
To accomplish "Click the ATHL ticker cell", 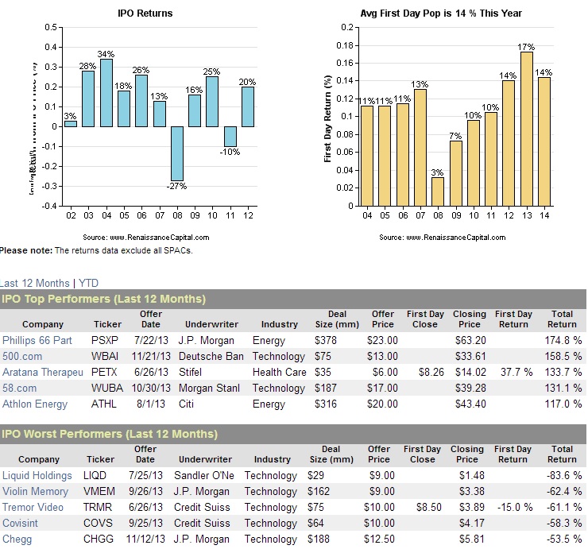I will (x=103, y=404).
